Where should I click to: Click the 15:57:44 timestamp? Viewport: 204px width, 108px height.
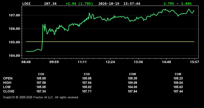[132, 4]
